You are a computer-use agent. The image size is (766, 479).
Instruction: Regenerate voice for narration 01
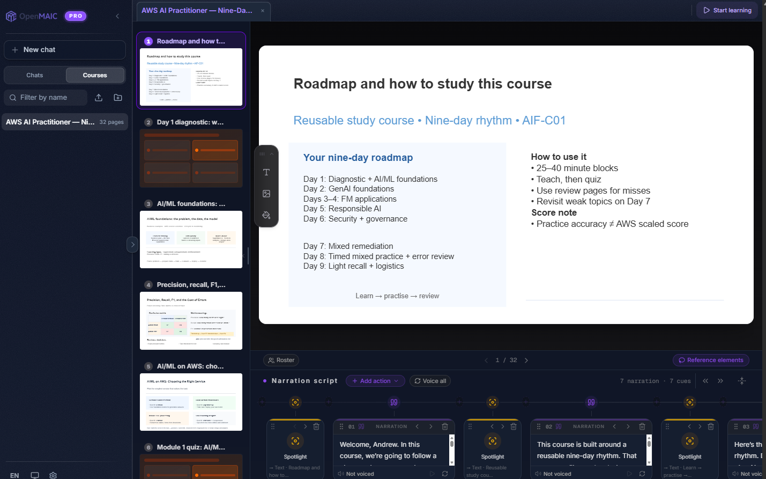click(x=445, y=474)
